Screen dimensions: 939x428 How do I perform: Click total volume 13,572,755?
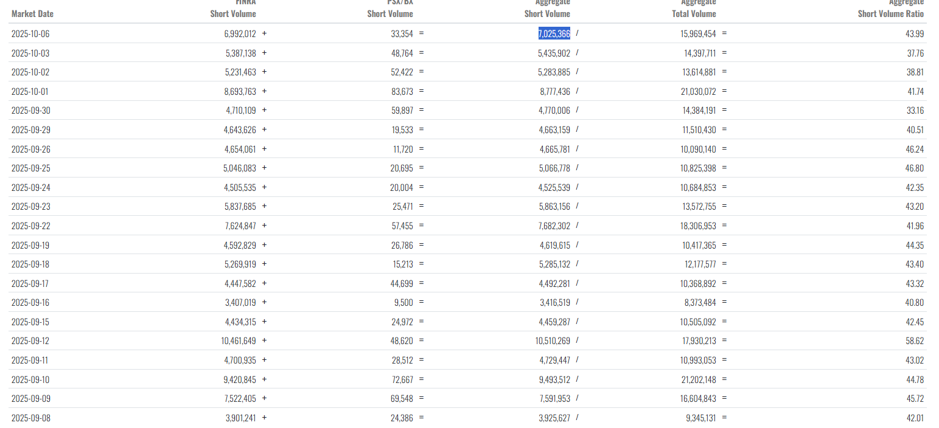pyautogui.click(x=699, y=207)
